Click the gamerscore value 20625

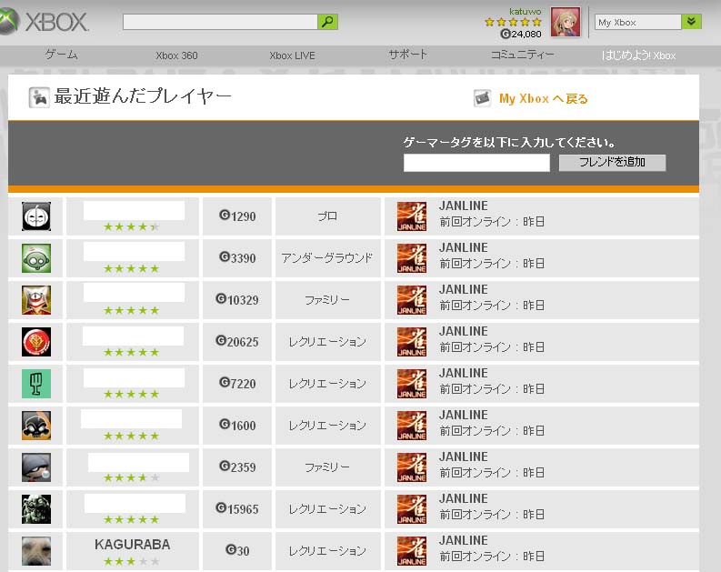(x=243, y=342)
